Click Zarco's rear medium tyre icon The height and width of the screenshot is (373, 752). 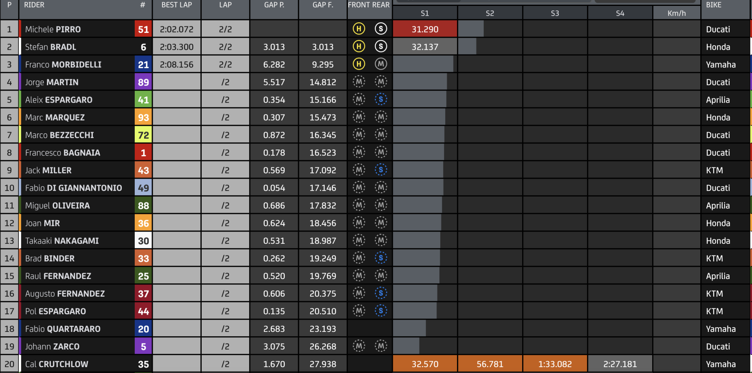click(x=381, y=346)
